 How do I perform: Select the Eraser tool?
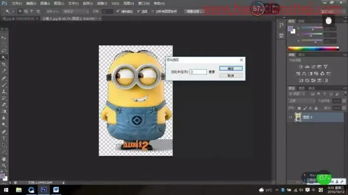pyautogui.click(x=4, y=104)
